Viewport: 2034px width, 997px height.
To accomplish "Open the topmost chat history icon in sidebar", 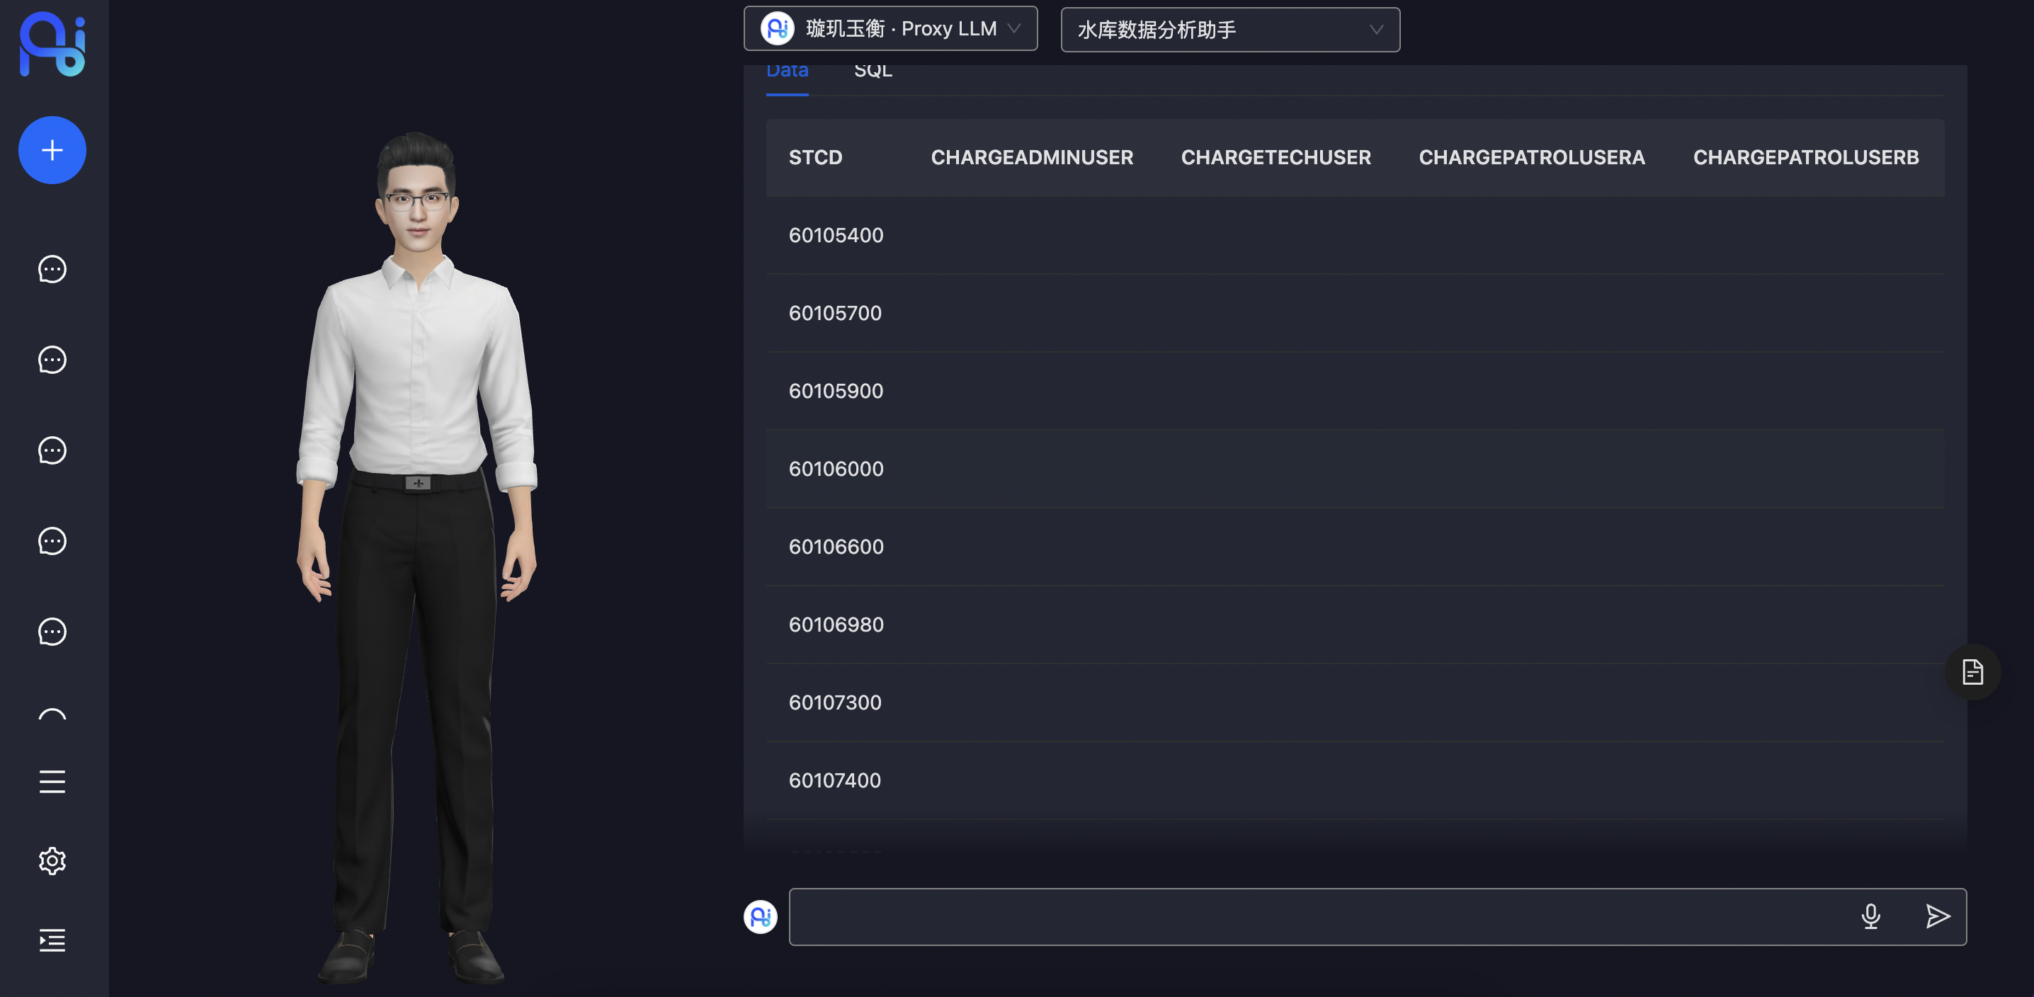I will pos(52,269).
